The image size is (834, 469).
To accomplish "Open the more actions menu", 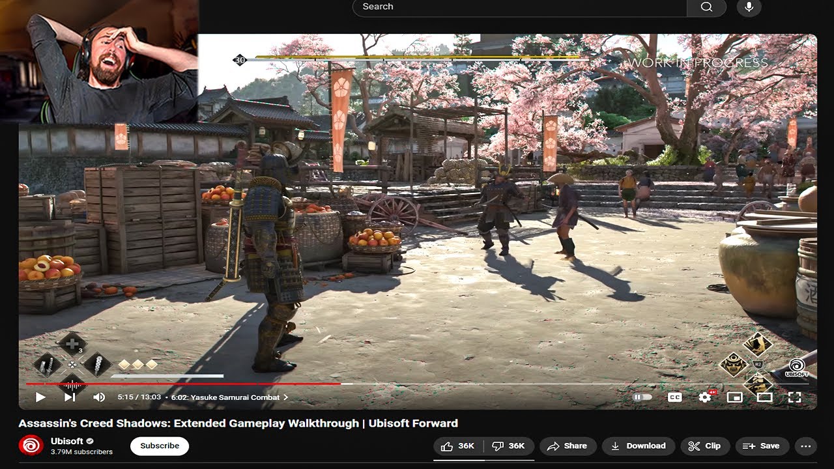I will pos(806,446).
